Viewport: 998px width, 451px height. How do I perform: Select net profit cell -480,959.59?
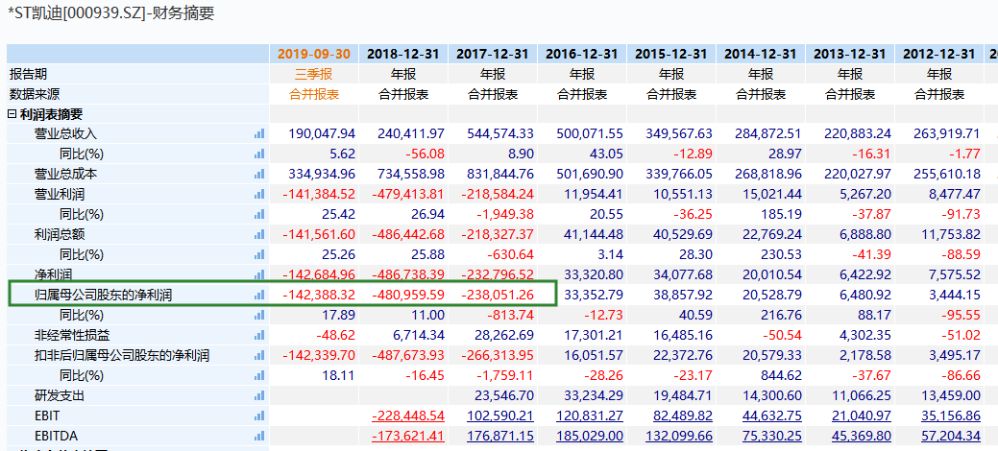tap(408, 296)
